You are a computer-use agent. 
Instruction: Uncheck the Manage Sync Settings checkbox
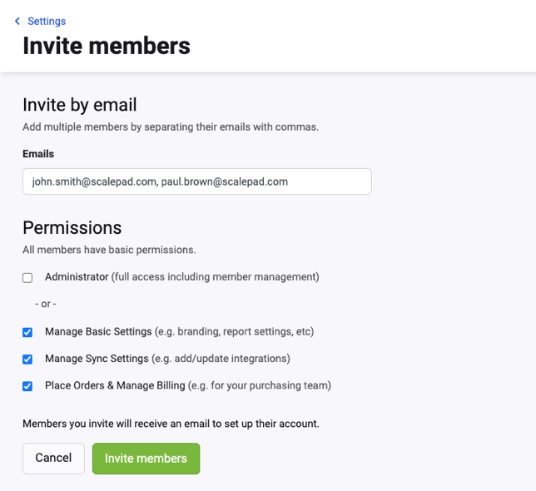(x=27, y=360)
